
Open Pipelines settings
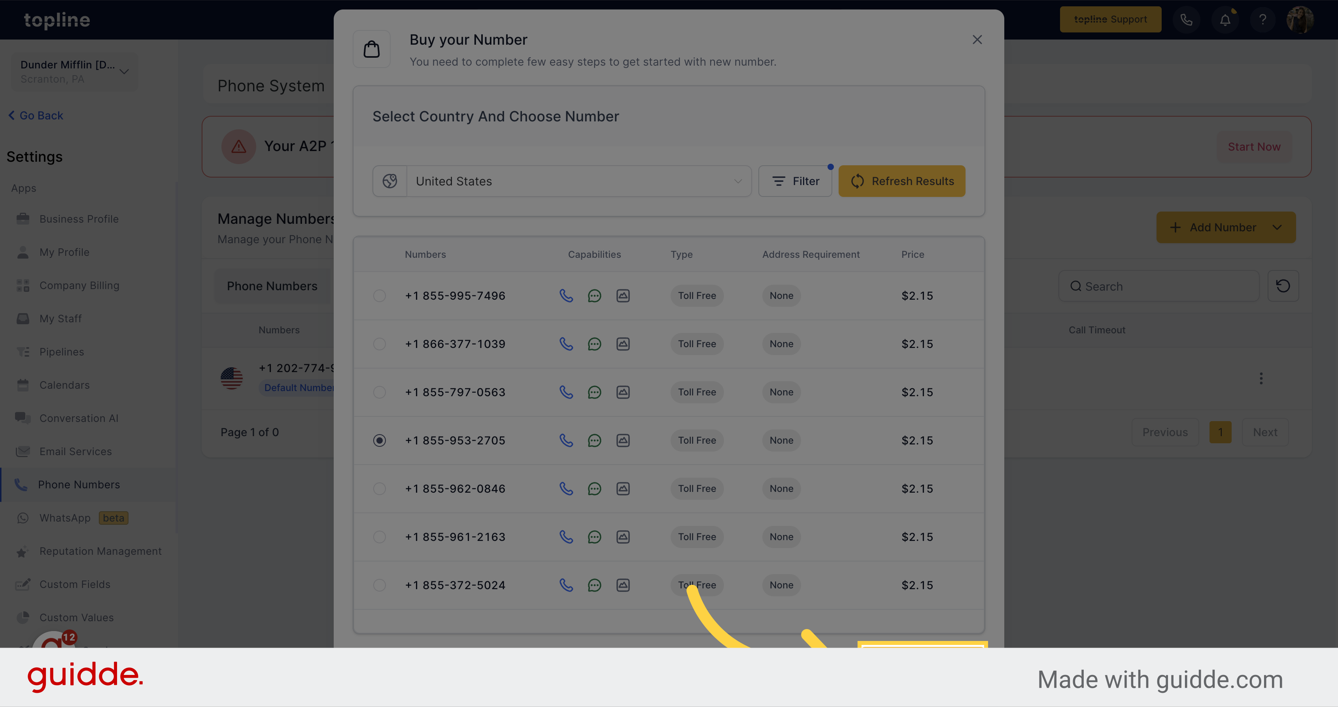pos(61,352)
